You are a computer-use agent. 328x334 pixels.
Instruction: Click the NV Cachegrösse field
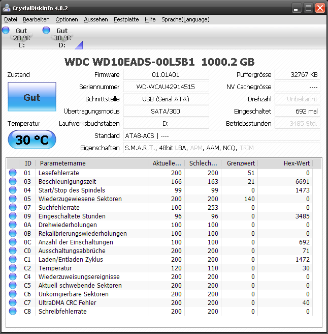pos(298,87)
